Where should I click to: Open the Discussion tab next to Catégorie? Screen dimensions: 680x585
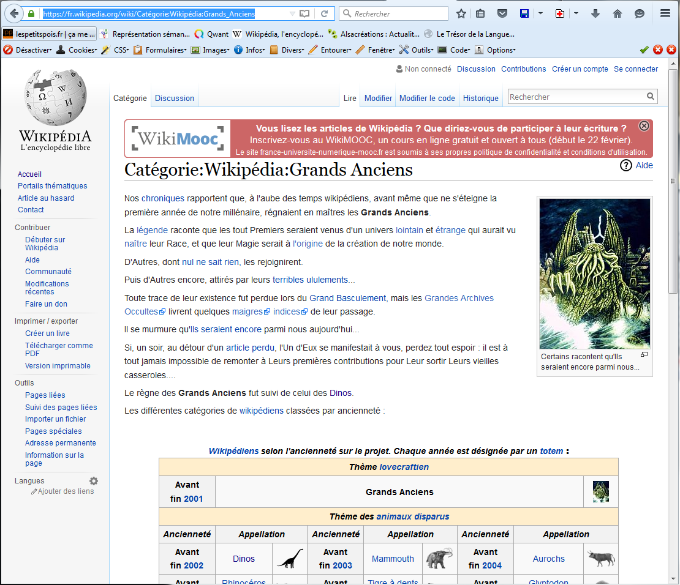coord(174,98)
